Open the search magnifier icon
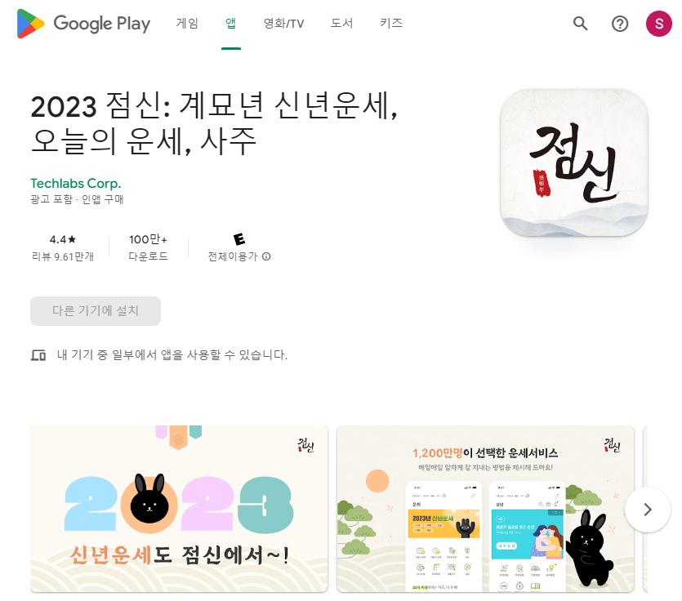 (x=580, y=24)
